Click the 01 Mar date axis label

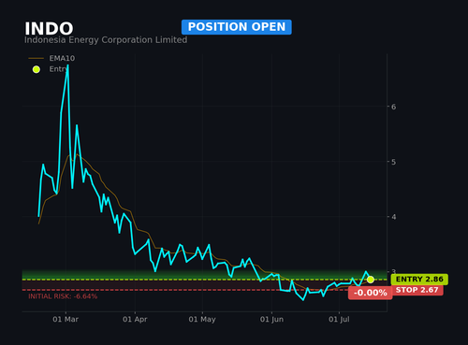(66, 320)
